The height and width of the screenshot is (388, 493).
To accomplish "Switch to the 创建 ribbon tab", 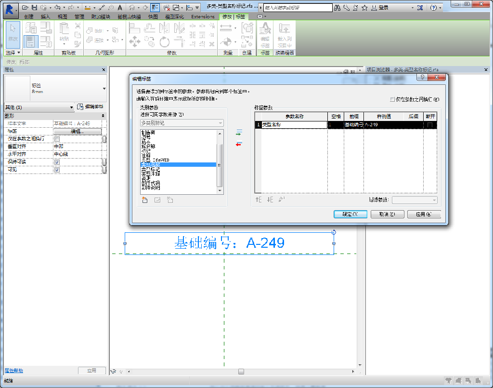I will pos(29,16).
